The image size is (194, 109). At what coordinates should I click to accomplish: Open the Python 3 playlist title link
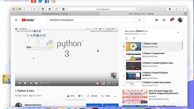136,31
